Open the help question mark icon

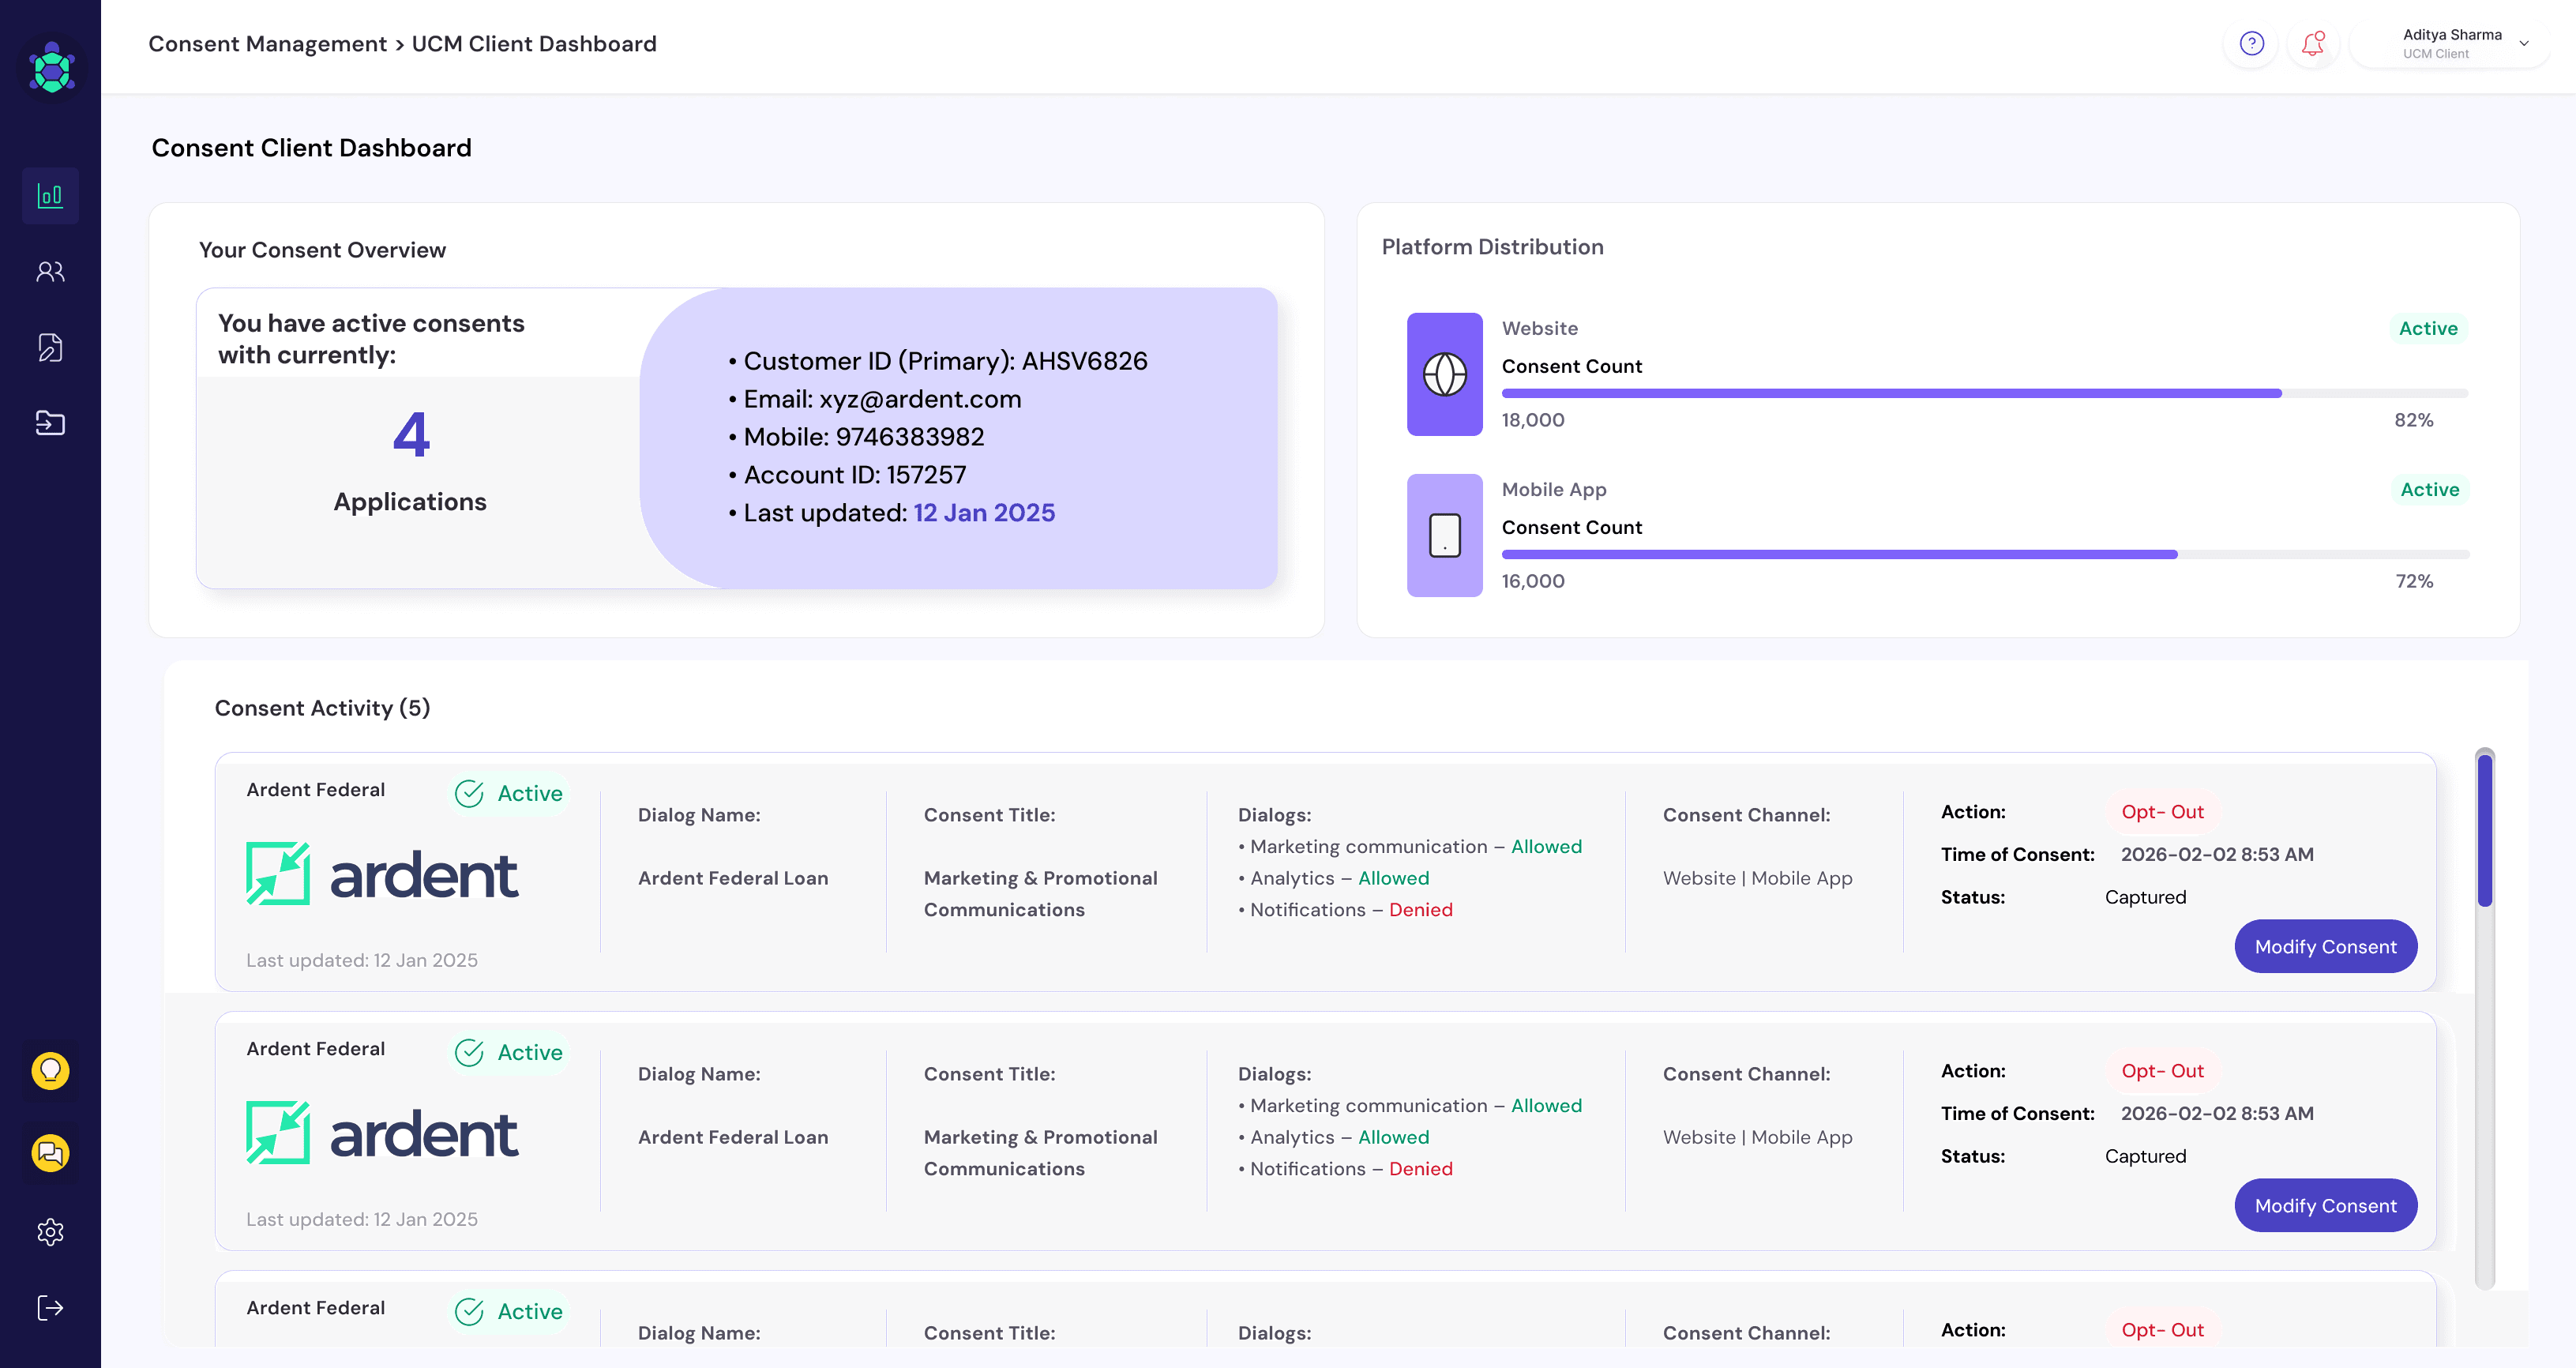tap(2252, 44)
